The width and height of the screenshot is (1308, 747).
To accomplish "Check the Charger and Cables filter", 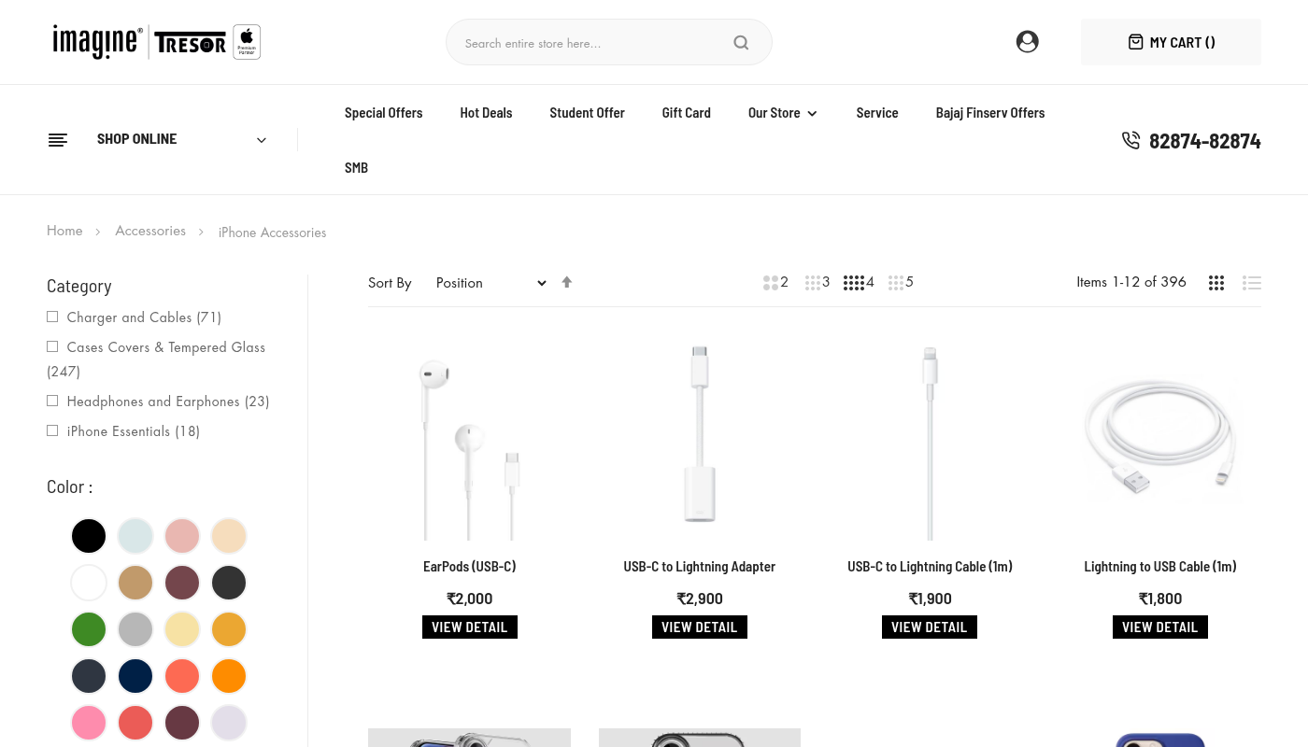I will pyautogui.click(x=53, y=317).
